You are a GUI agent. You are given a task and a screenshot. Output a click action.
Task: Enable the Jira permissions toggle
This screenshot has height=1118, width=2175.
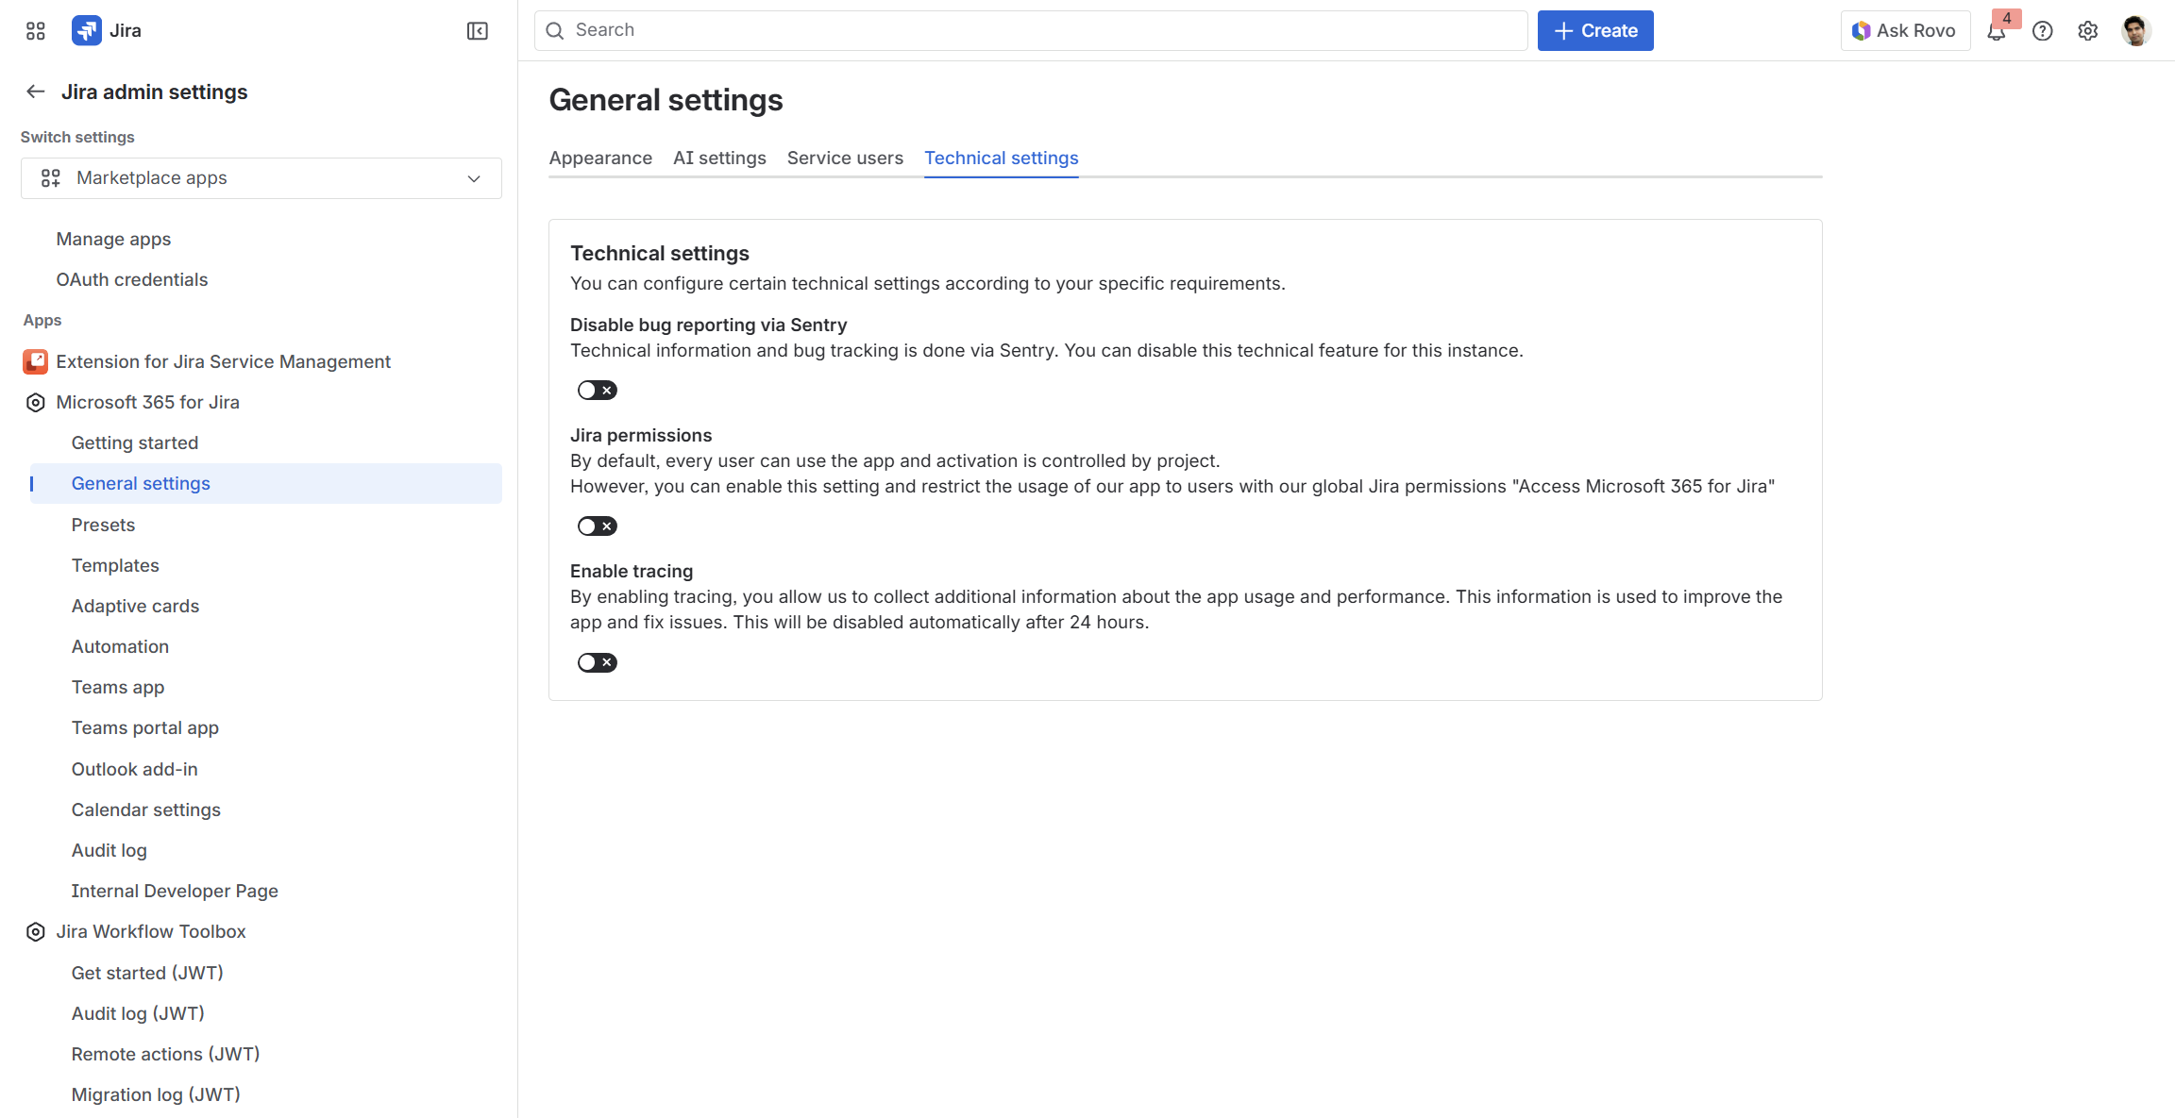point(597,526)
